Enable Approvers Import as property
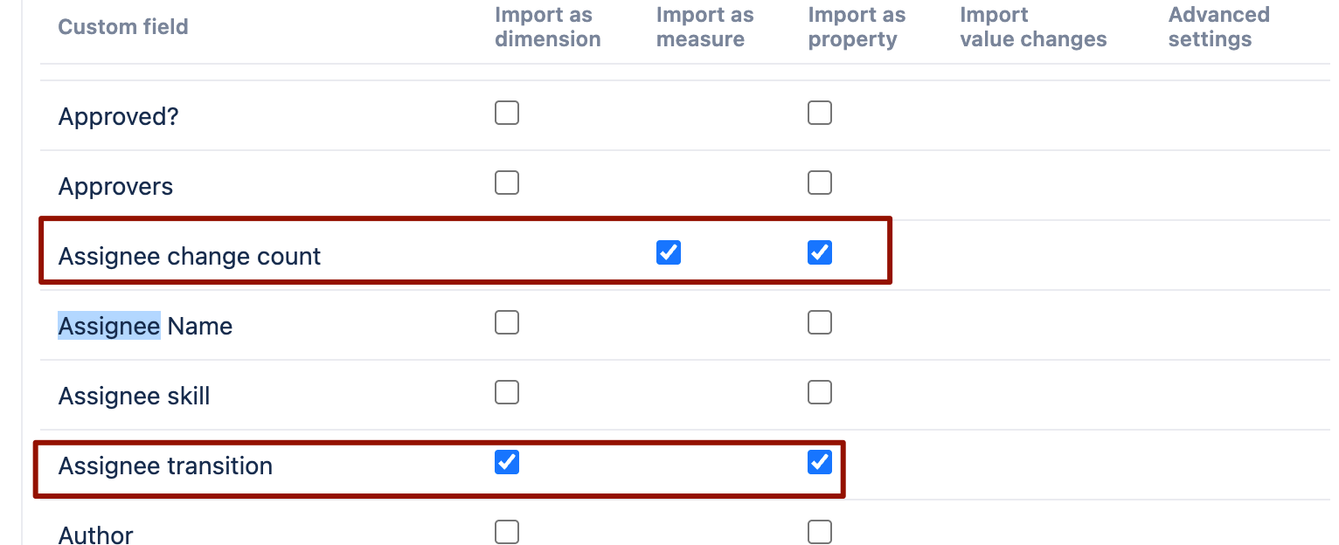The height and width of the screenshot is (545, 1339). pyautogui.click(x=820, y=183)
